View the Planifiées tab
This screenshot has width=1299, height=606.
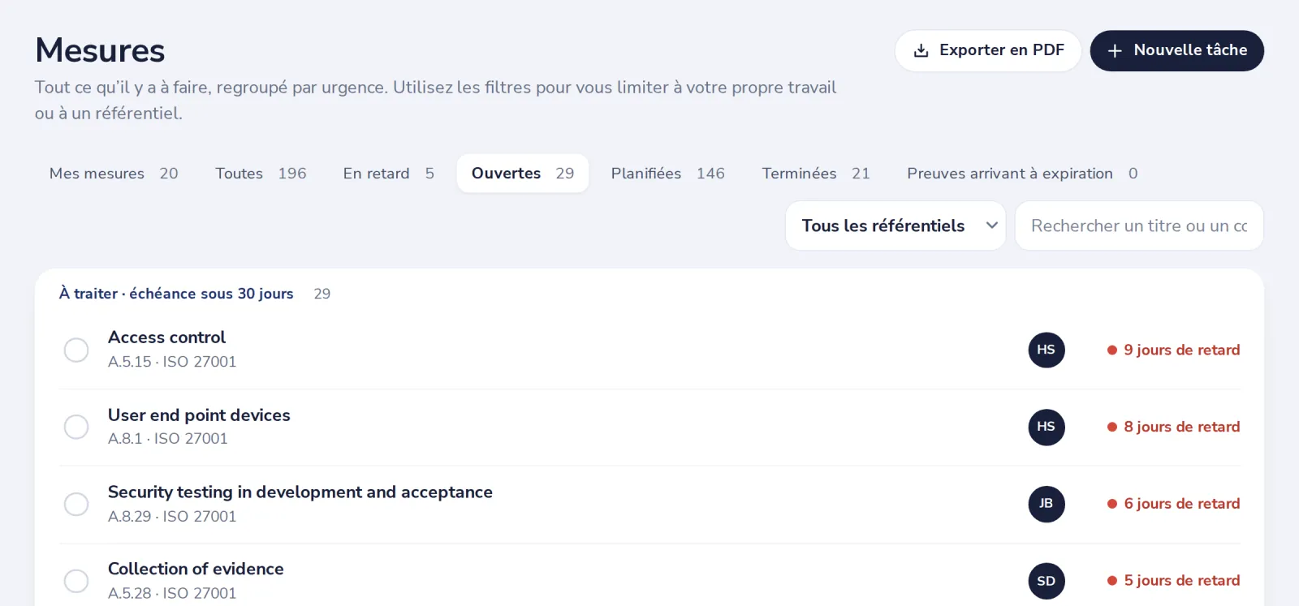(x=668, y=174)
